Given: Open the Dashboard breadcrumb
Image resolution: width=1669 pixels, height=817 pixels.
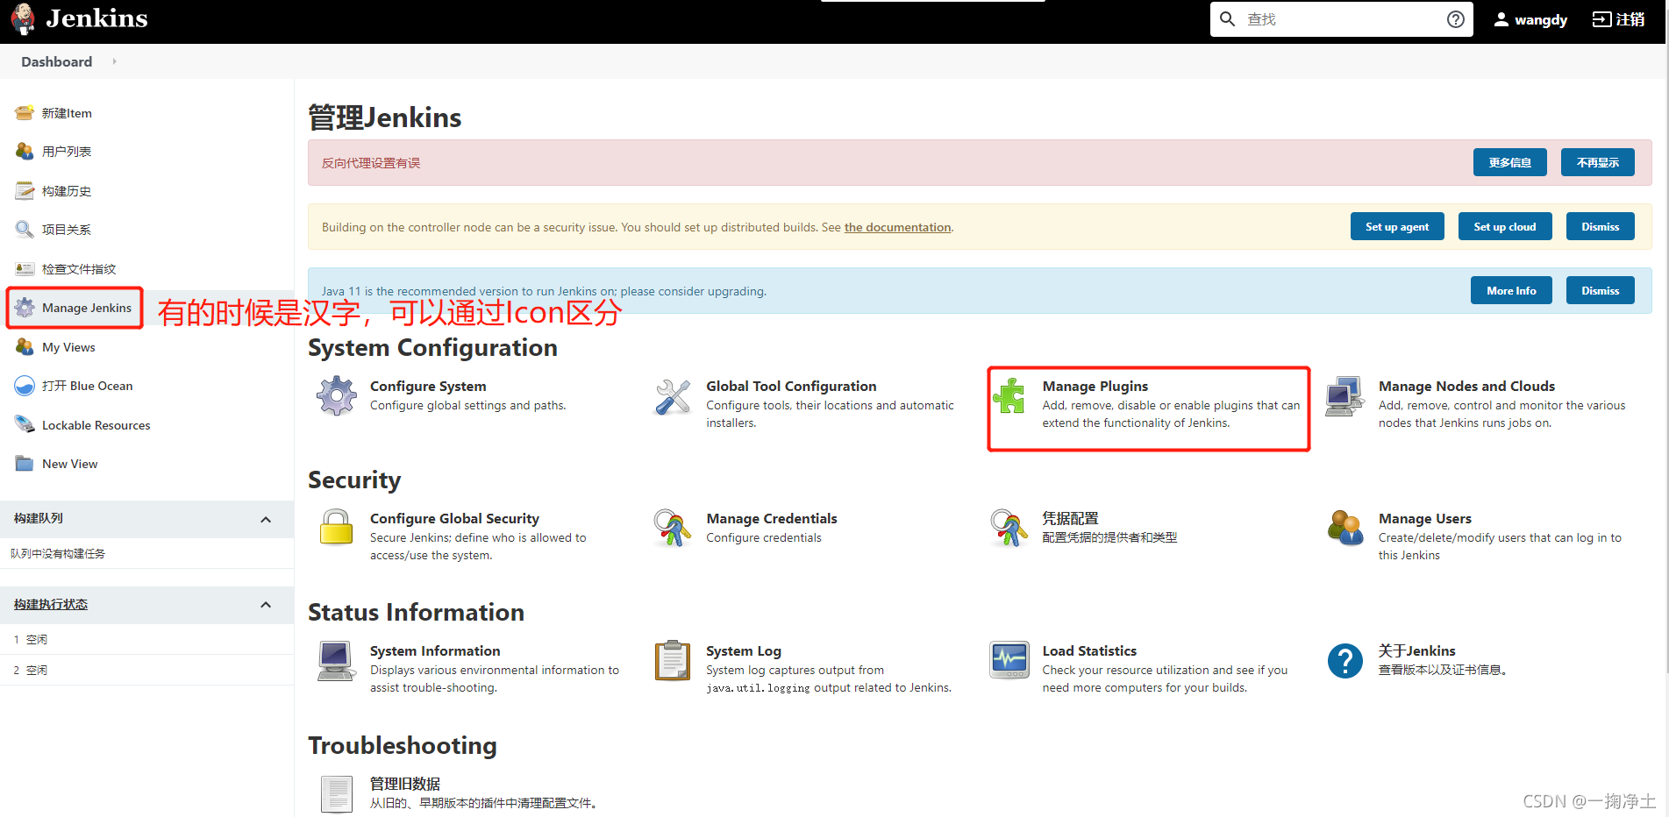Looking at the screenshot, I should [56, 61].
